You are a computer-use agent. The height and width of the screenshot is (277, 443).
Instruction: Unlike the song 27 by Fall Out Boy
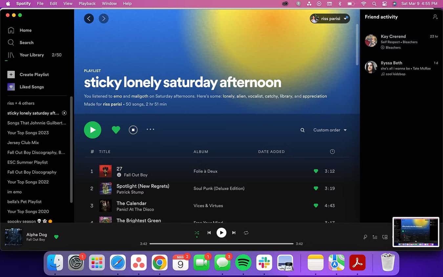pyautogui.click(x=316, y=171)
